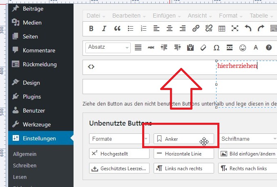Viewport: 277px width, 187px height.
Task: Open Plugins in the sidebar
Action: 31,97
